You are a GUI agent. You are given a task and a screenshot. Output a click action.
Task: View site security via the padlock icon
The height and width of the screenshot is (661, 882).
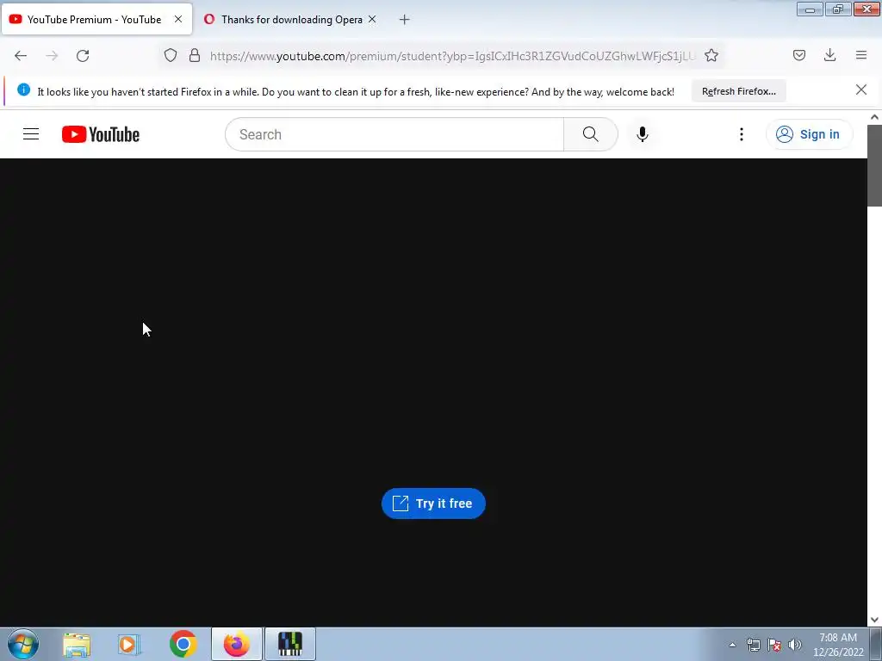coord(195,55)
